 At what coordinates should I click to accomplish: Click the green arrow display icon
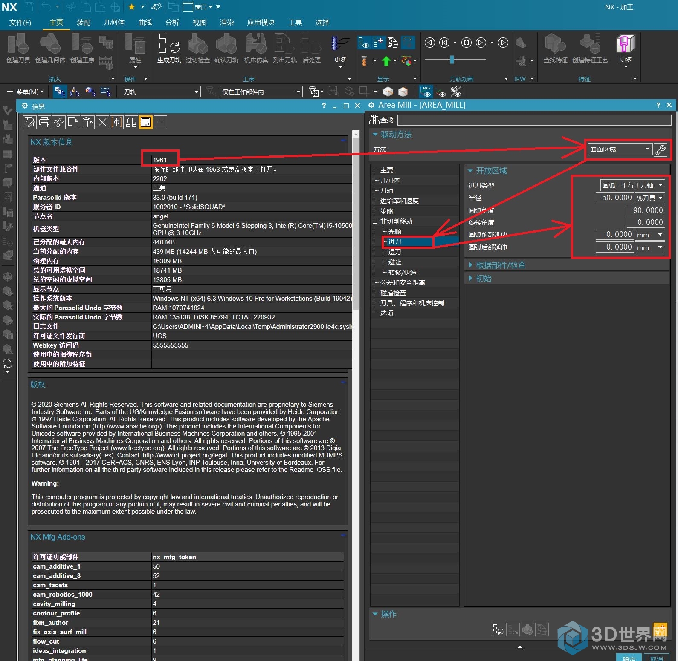point(386,61)
